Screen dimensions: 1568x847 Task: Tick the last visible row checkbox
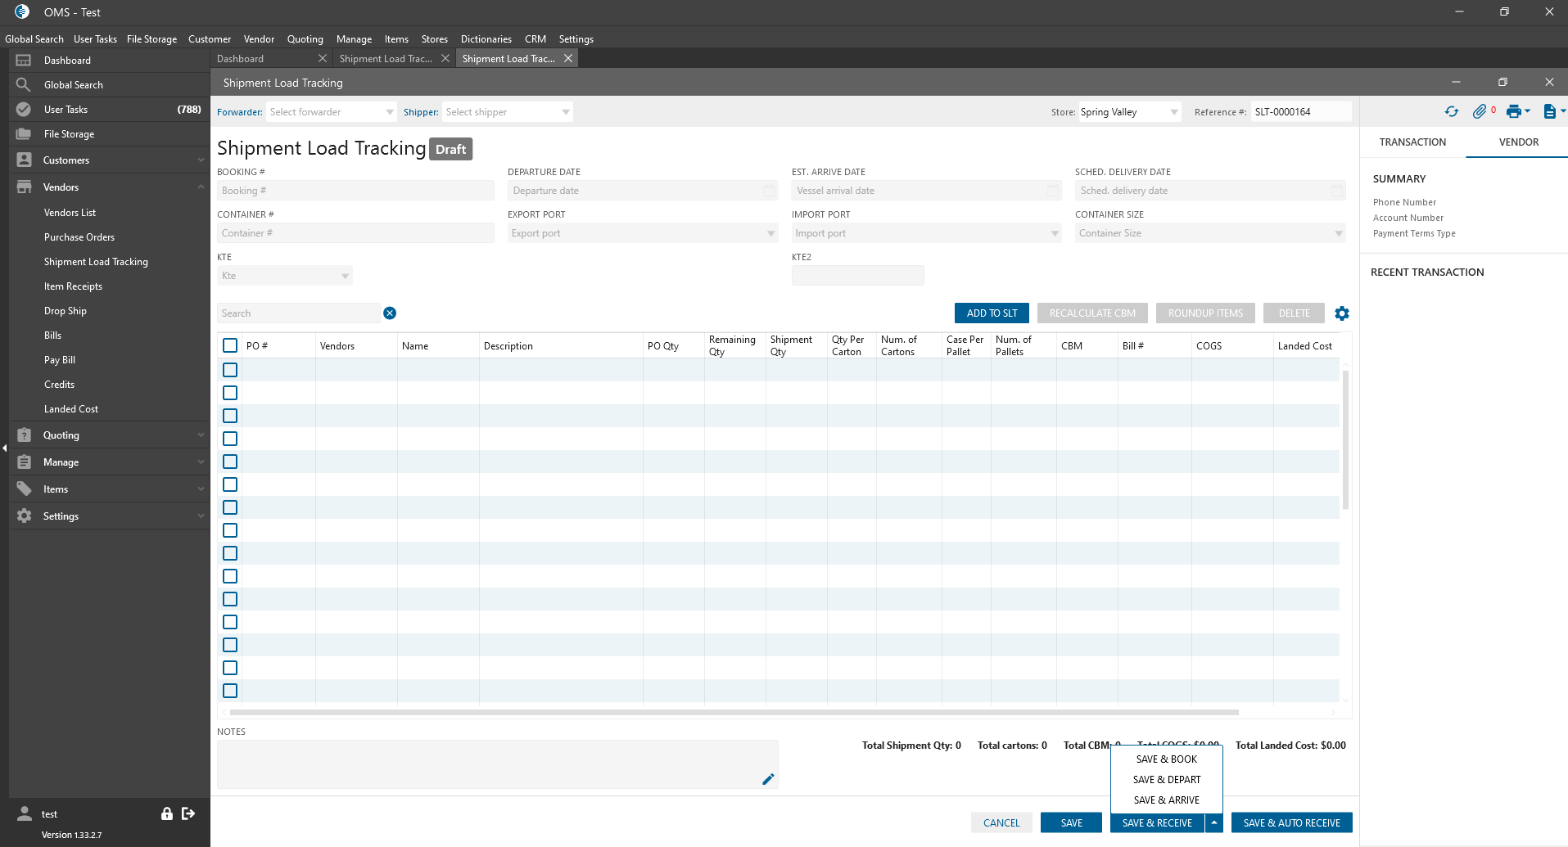230,691
